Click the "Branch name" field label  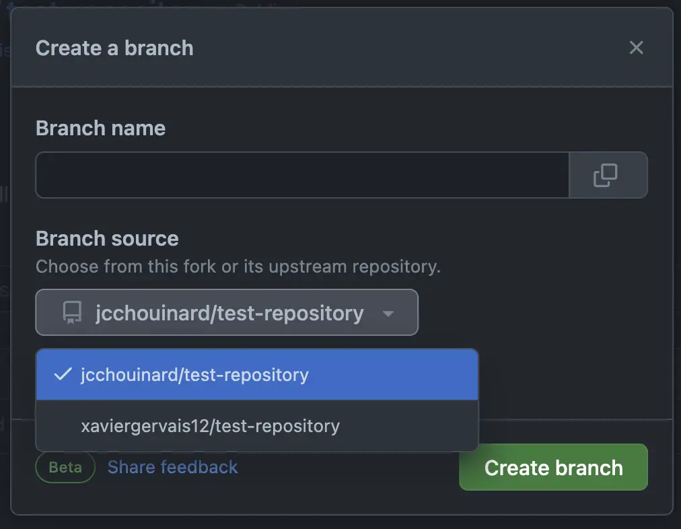(x=100, y=128)
